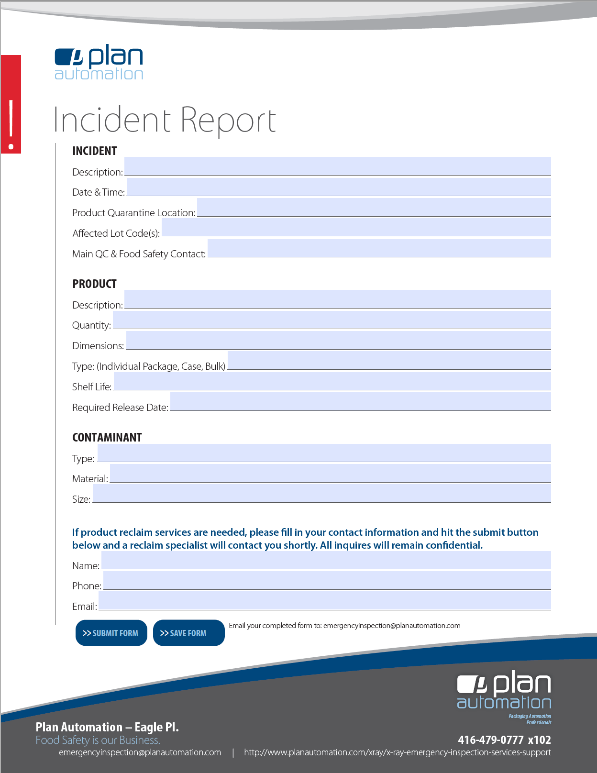Click the Product Description input field
The width and height of the screenshot is (597, 773).
[x=337, y=299]
